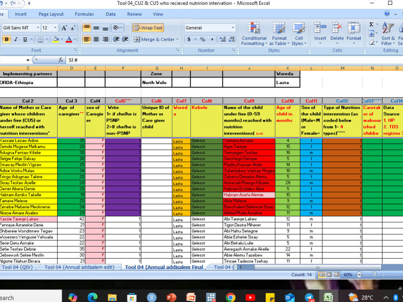Expand Quick Access Toolbar customize arrow
Image resolution: width=403 pixels, height=302 pixels.
(29, 3)
